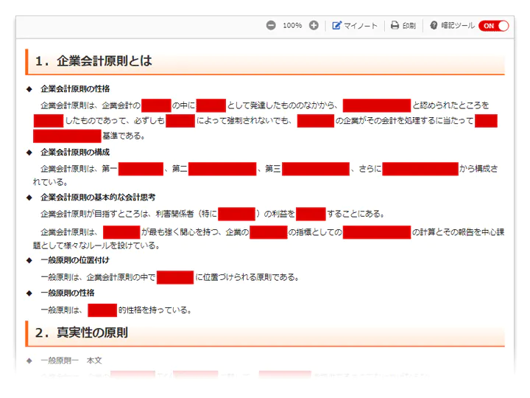Screen dimensions: 530x398
Task: Uncover red mask before と認められたところを
Action: tap(376, 105)
